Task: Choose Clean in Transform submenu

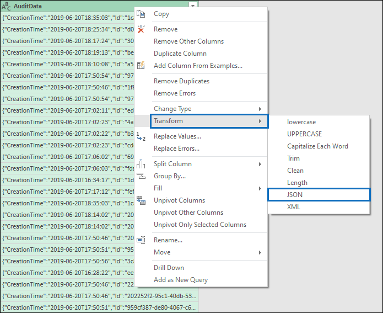Action: (319, 171)
